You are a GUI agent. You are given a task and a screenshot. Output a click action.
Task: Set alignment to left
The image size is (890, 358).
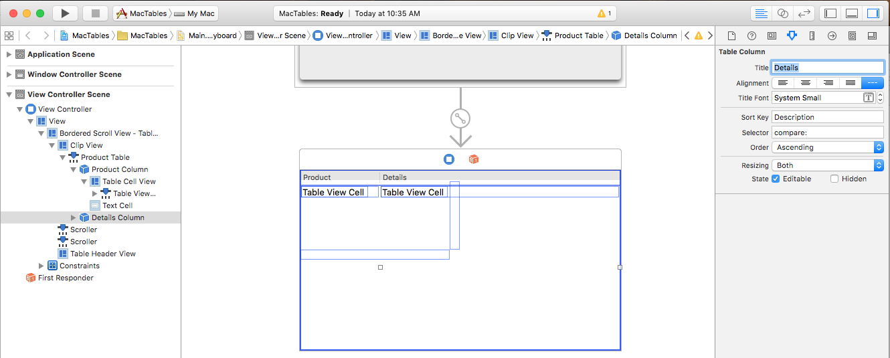point(783,83)
